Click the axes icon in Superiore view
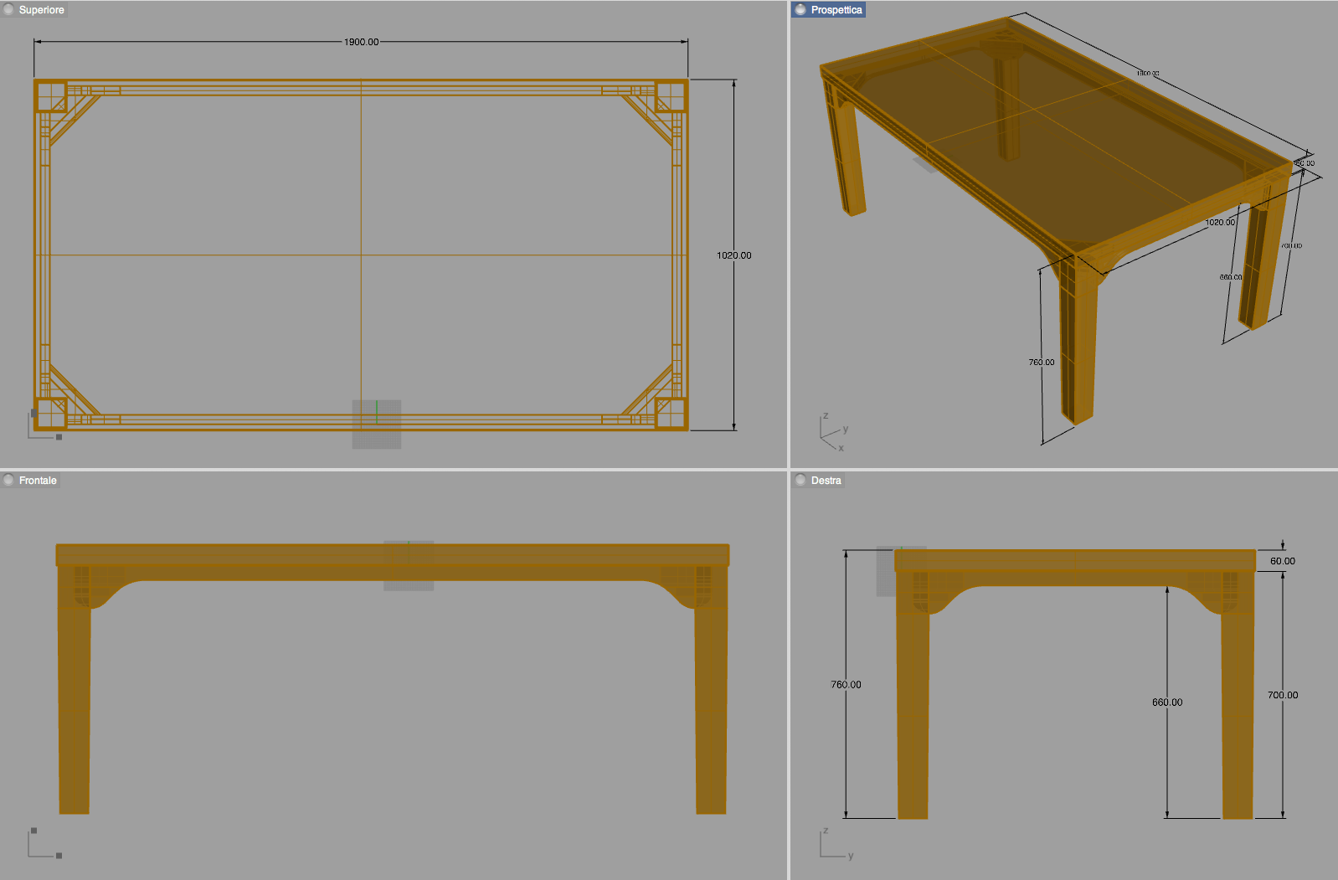1338x880 pixels. [45, 425]
